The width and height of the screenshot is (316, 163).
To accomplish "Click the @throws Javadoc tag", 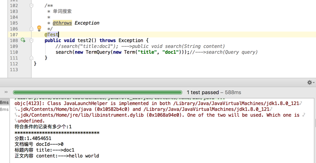I will 62,23.
